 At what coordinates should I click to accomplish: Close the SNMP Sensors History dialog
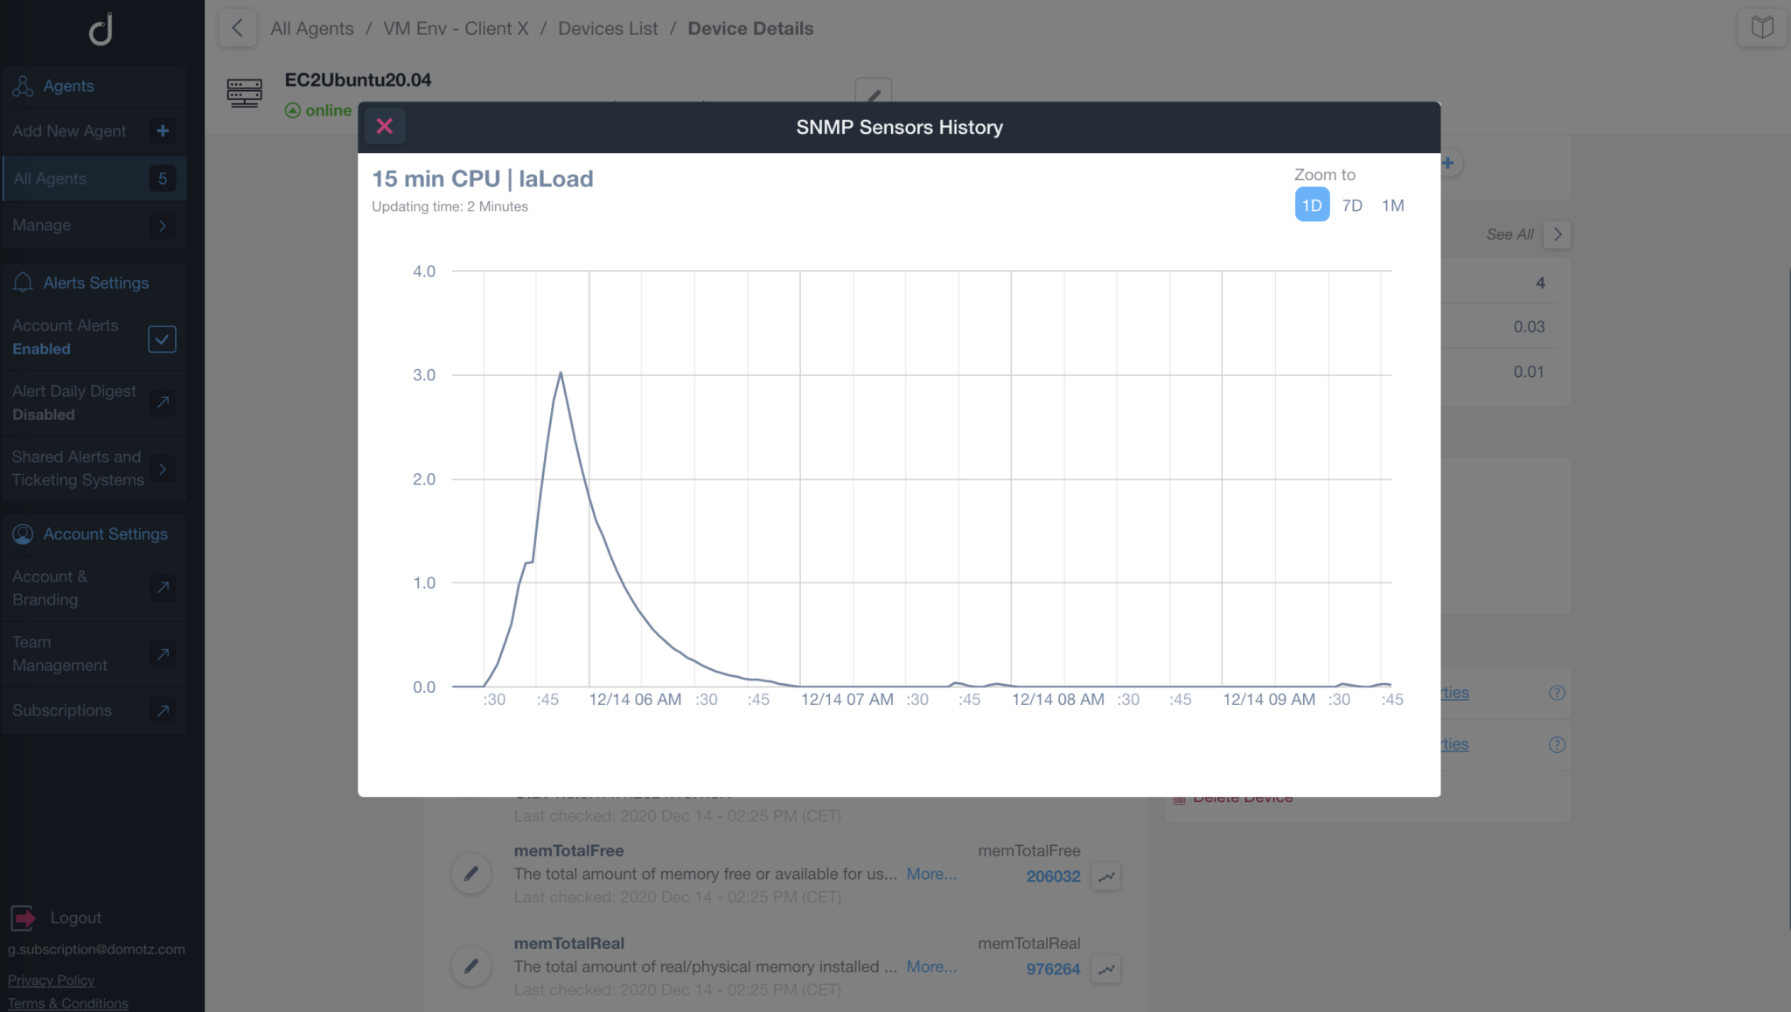[x=384, y=127]
